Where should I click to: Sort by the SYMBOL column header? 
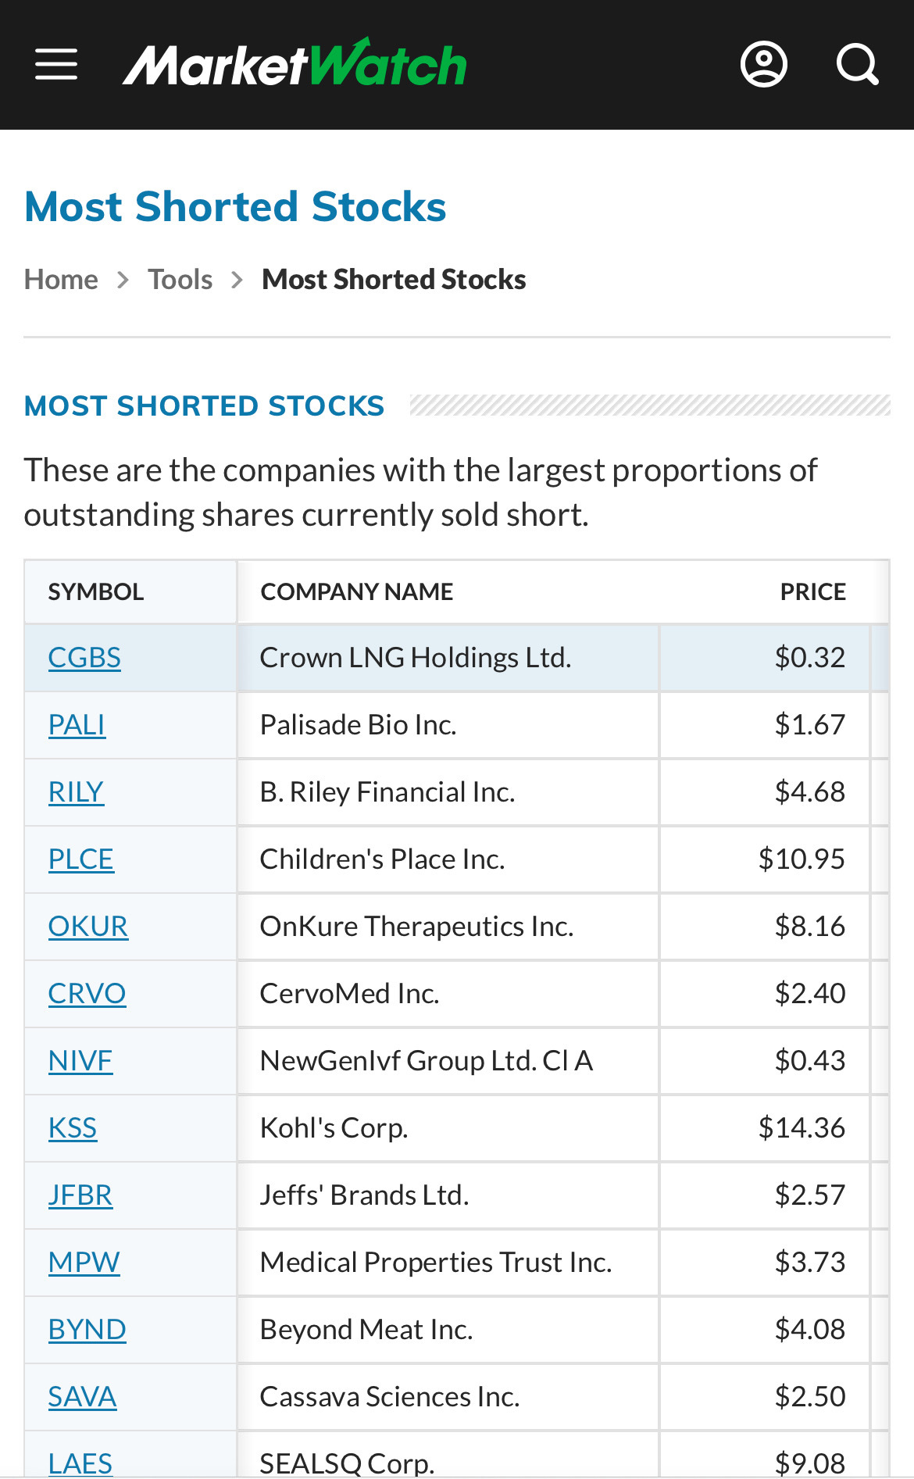(96, 591)
